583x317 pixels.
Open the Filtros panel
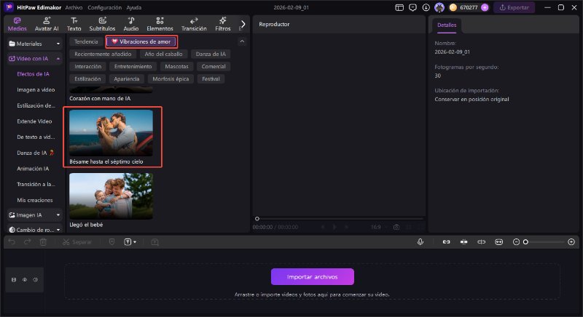pos(223,24)
